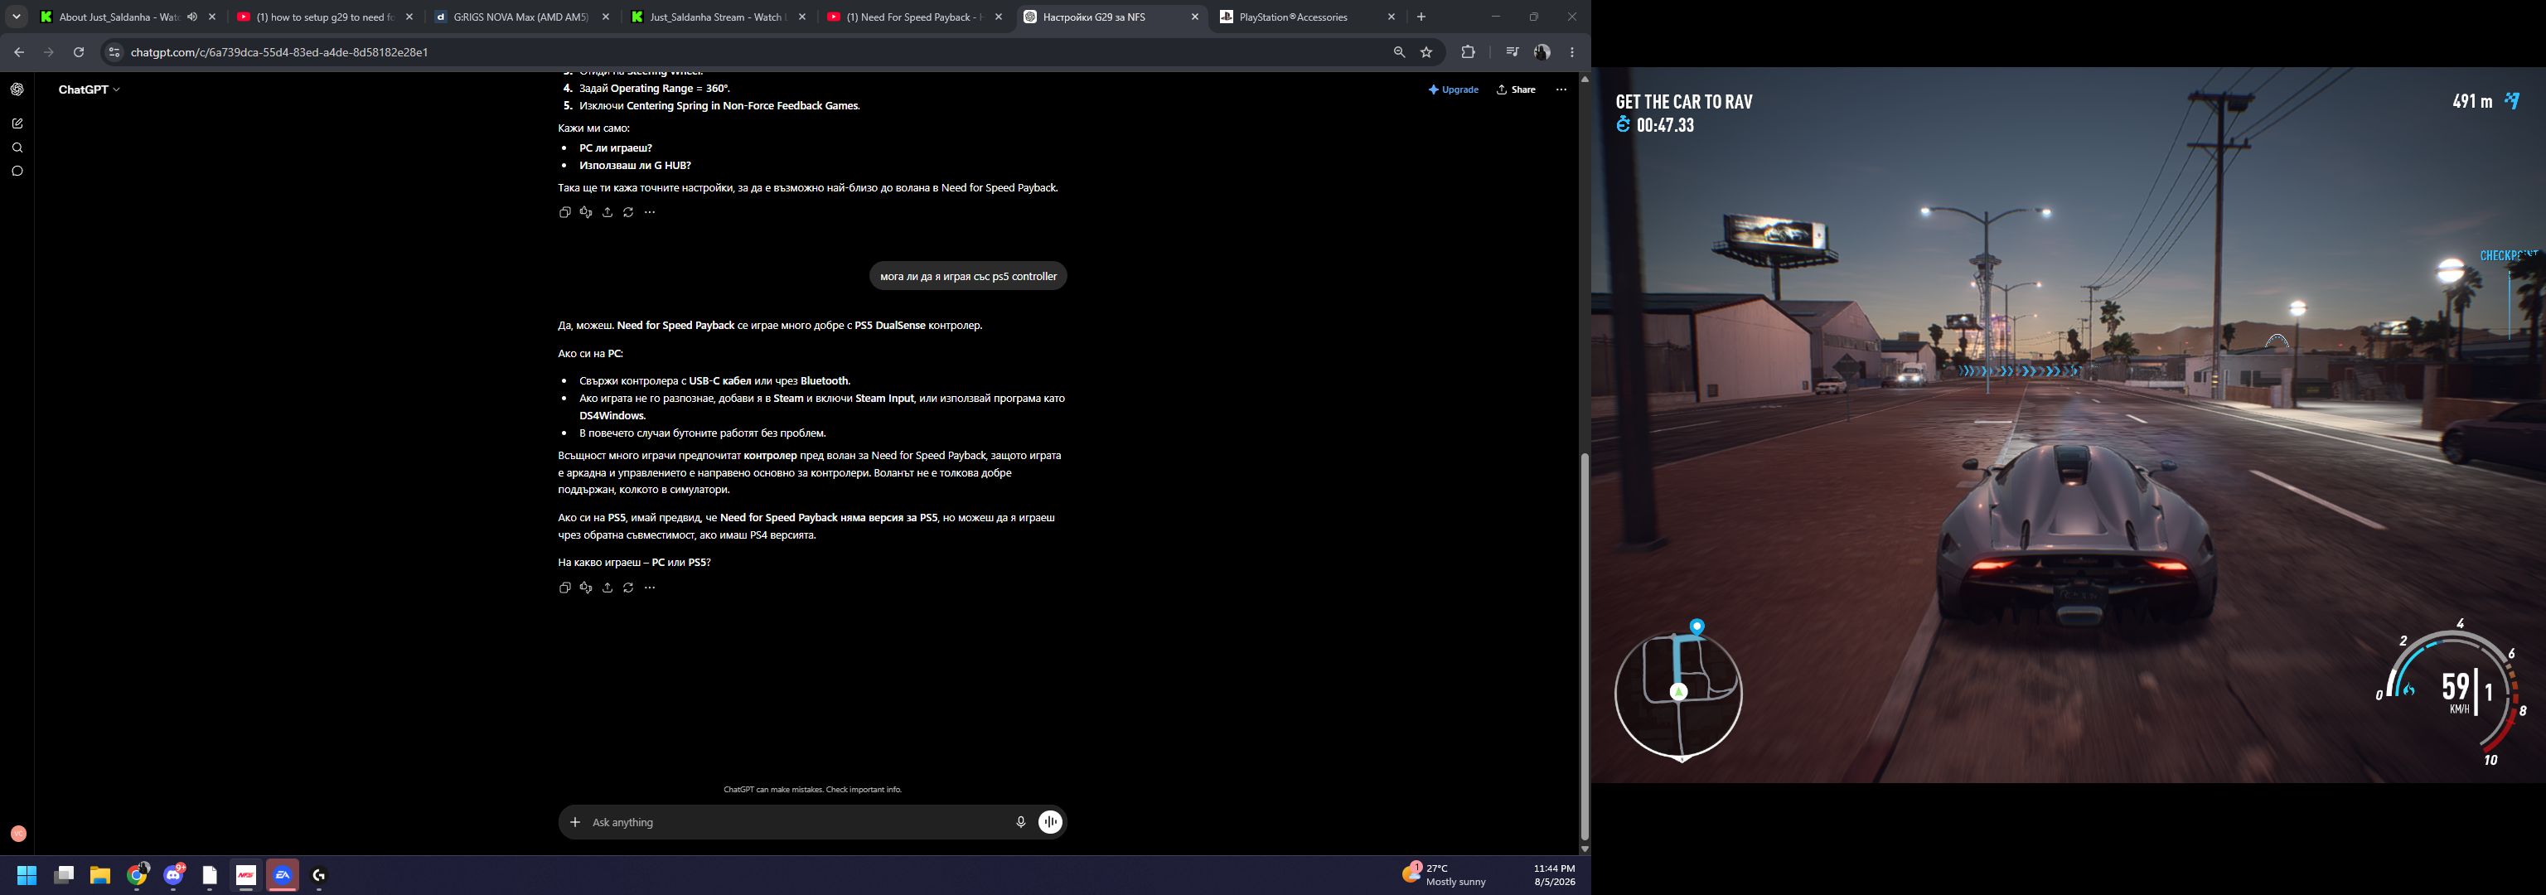
Task: Open a new browser tab
Action: [x=1421, y=17]
